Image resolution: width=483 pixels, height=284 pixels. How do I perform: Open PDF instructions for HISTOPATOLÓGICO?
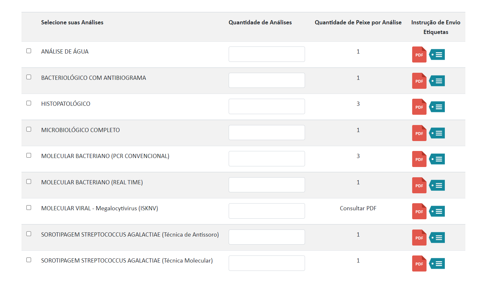click(419, 107)
